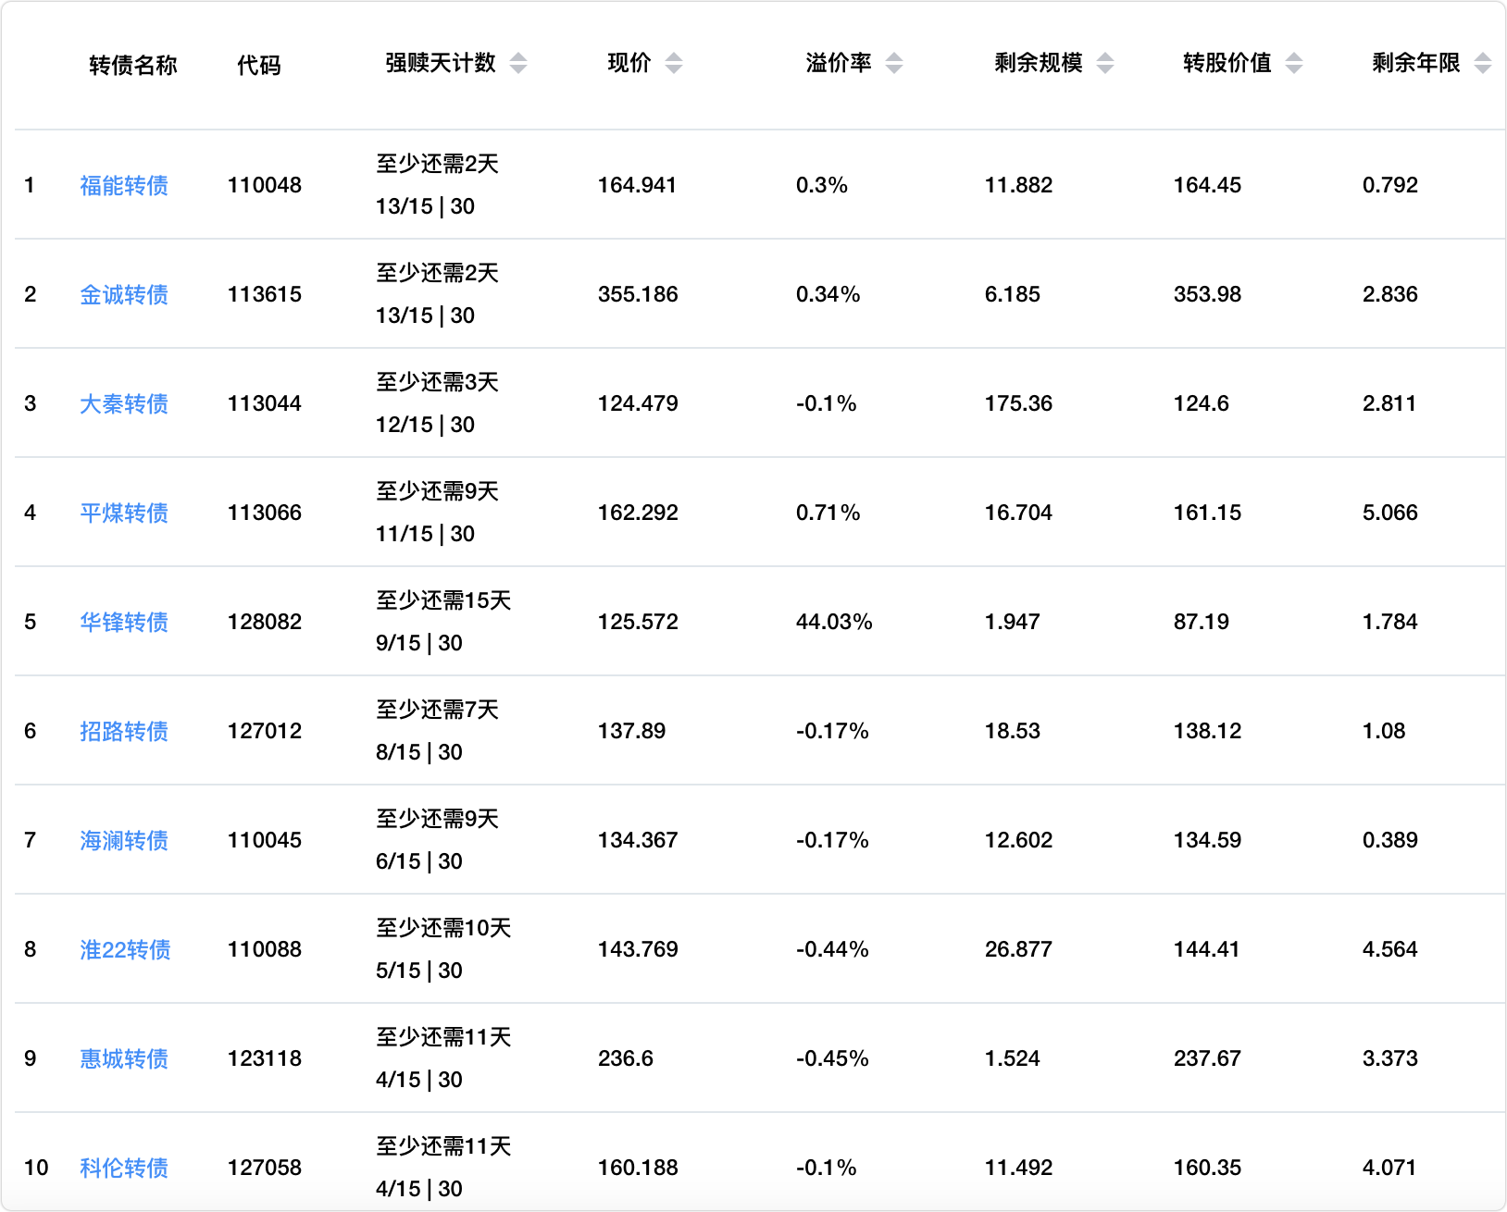Click the 转债名称 column header

point(132,65)
